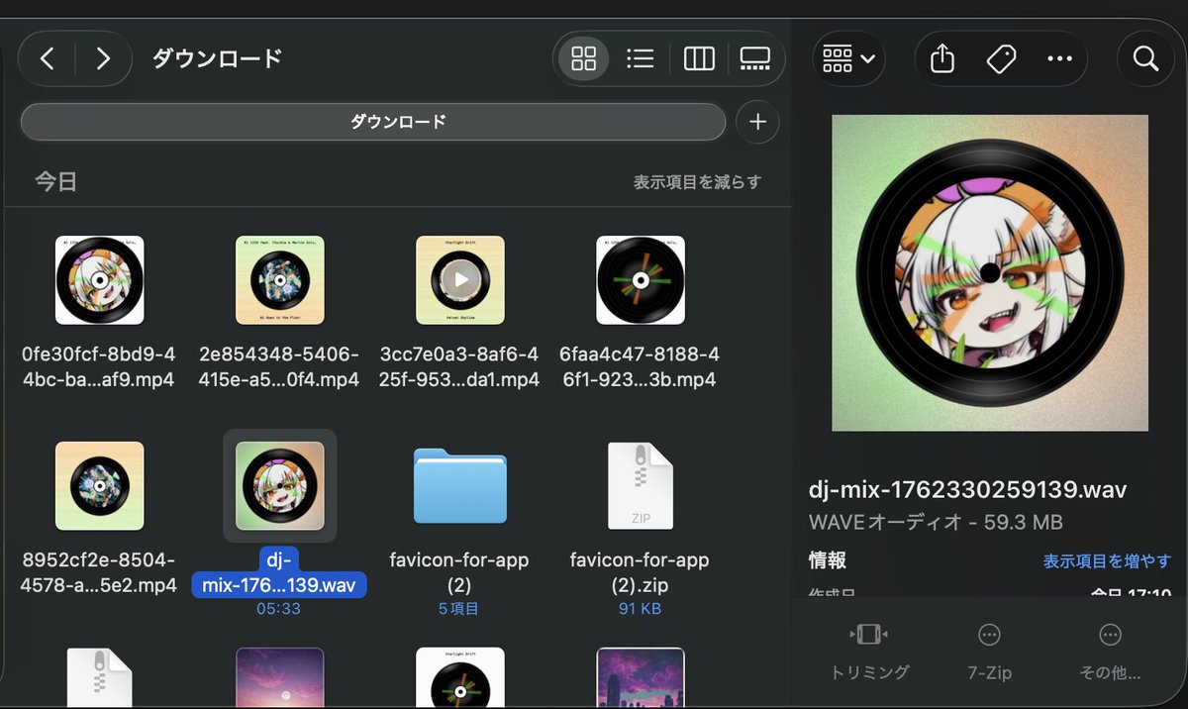Click file name 2e854348-5406-415e-a5...0f4.mp4
This screenshot has height=709, width=1188.
[279, 366]
